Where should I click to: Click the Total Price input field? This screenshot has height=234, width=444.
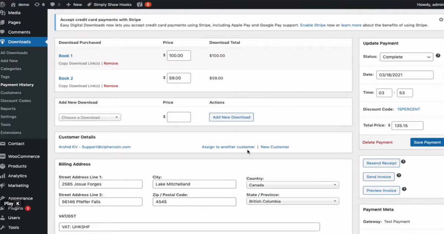tap(407, 126)
